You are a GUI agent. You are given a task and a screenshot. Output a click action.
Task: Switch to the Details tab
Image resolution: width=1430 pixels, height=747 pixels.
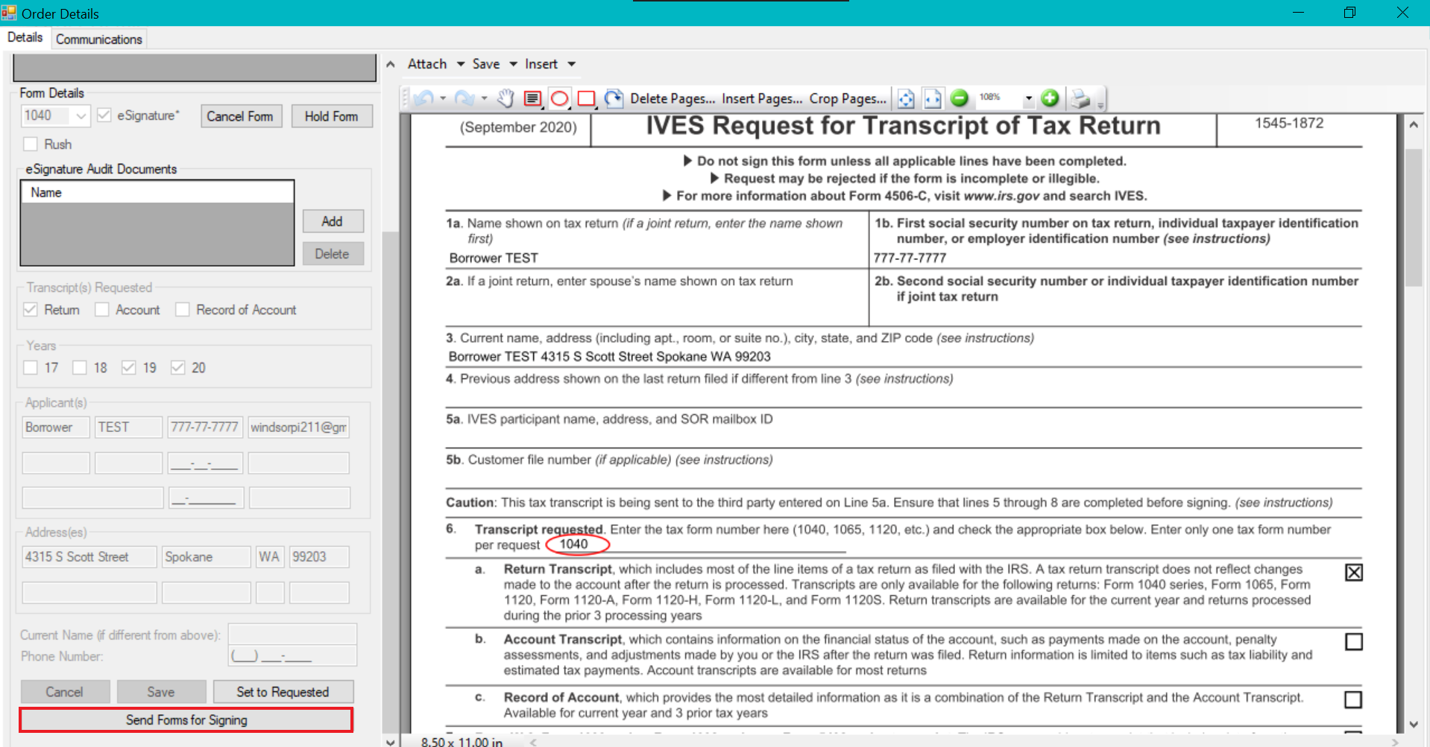[25, 37]
